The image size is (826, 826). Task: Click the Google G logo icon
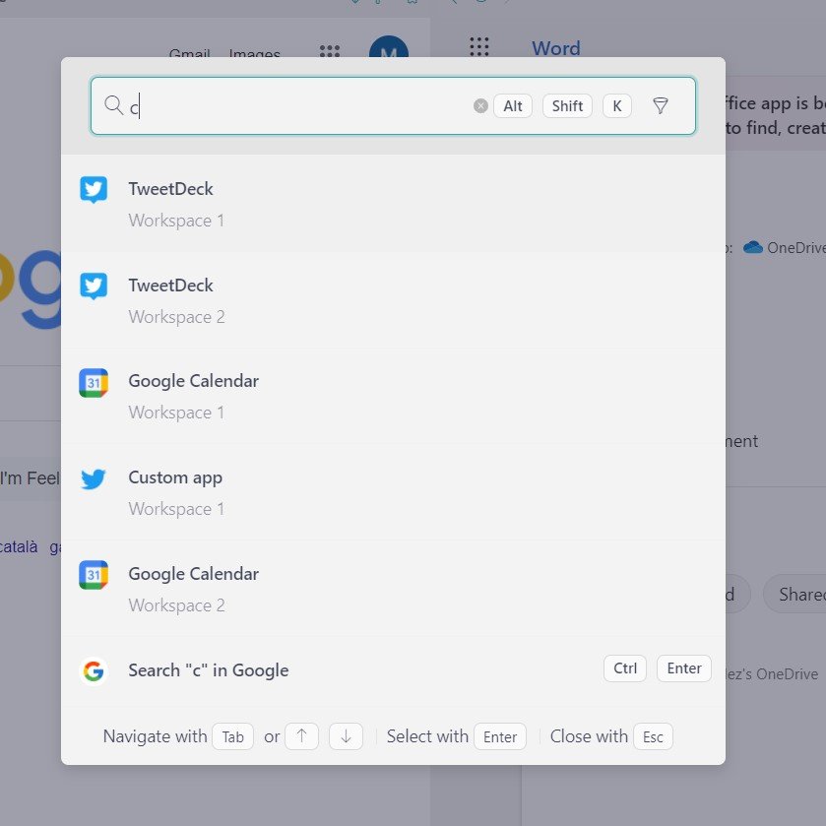[x=94, y=670]
